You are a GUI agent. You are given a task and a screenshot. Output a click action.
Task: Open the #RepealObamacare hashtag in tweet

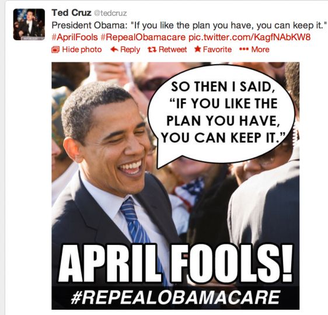143,37
